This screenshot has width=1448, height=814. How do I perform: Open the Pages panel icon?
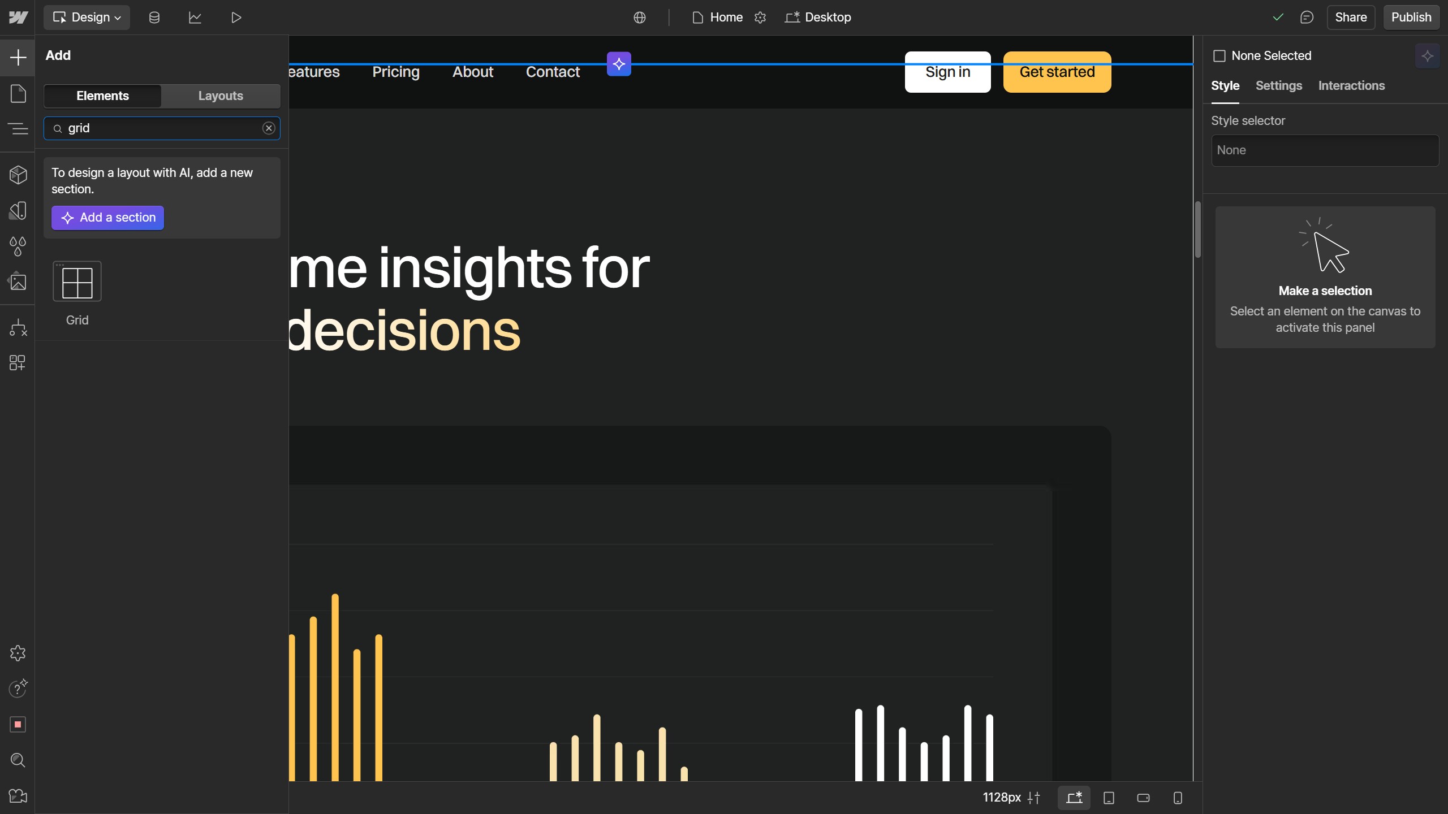coord(18,93)
